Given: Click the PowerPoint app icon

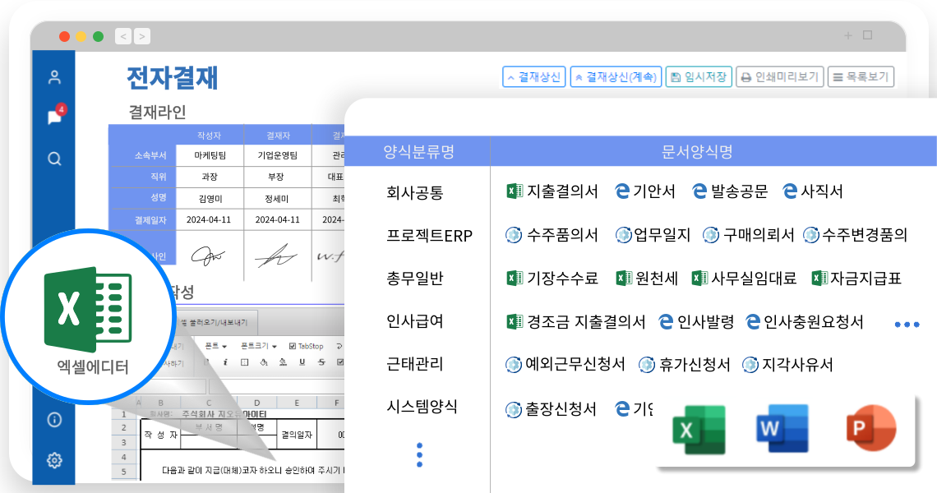Looking at the screenshot, I should click(870, 428).
